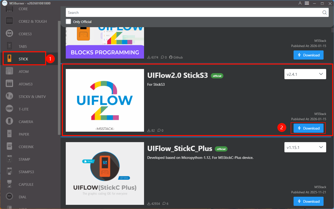Select the CAMERA device icon
The height and width of the screenshot is (209, 334).
tap(9, 122)
